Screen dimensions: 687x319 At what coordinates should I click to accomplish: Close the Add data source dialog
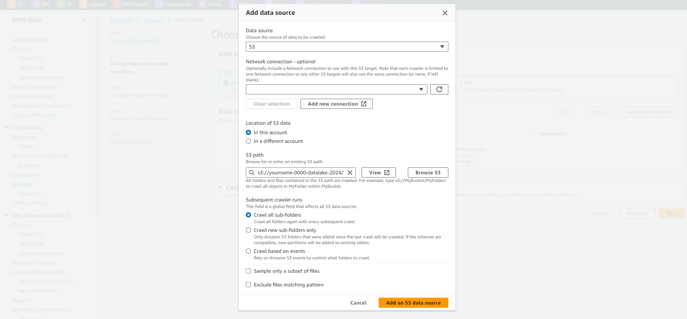click(445, 13)
